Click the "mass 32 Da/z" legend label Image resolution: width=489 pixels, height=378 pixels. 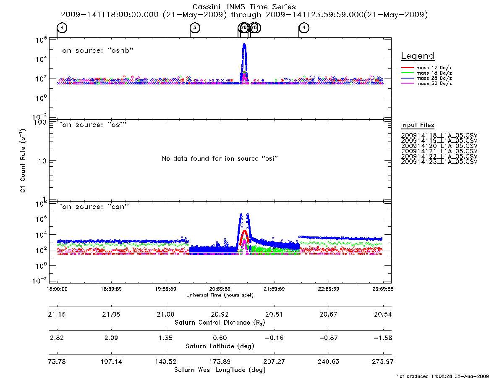434,84
